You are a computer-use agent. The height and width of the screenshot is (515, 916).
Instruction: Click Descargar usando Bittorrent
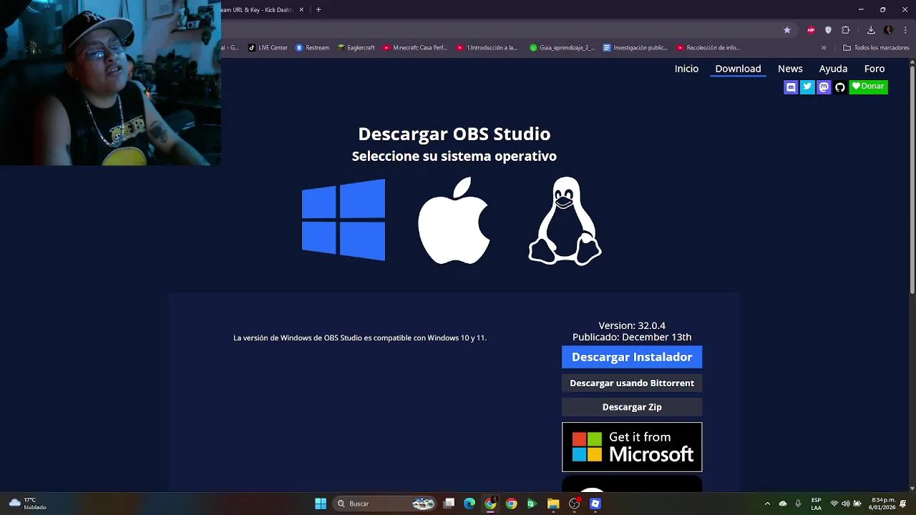click(632, 383)
